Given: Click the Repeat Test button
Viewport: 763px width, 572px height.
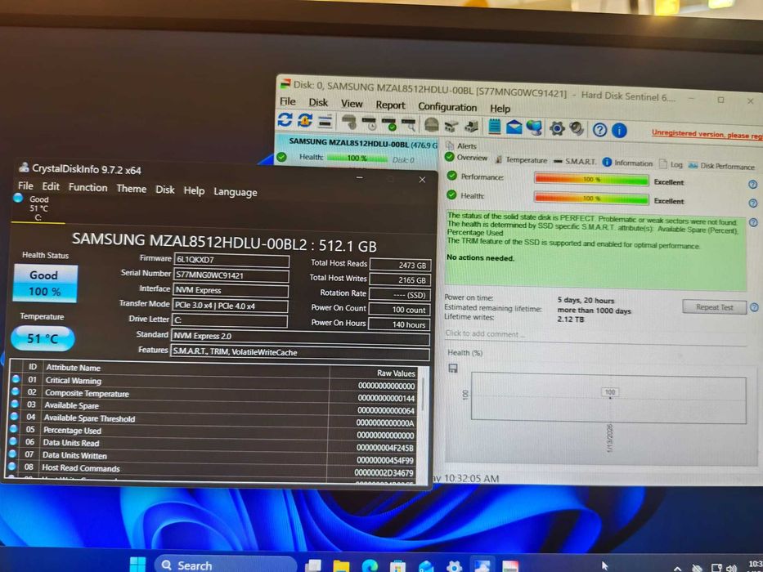Looking at the screenshot, I should [x=714, y=307].
